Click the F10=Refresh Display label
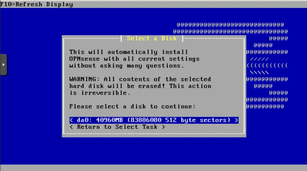The height and width of the screenshot is (171, 307). pos(36,4)
